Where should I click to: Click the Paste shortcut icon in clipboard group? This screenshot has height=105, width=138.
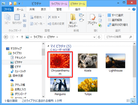(25, 25)
